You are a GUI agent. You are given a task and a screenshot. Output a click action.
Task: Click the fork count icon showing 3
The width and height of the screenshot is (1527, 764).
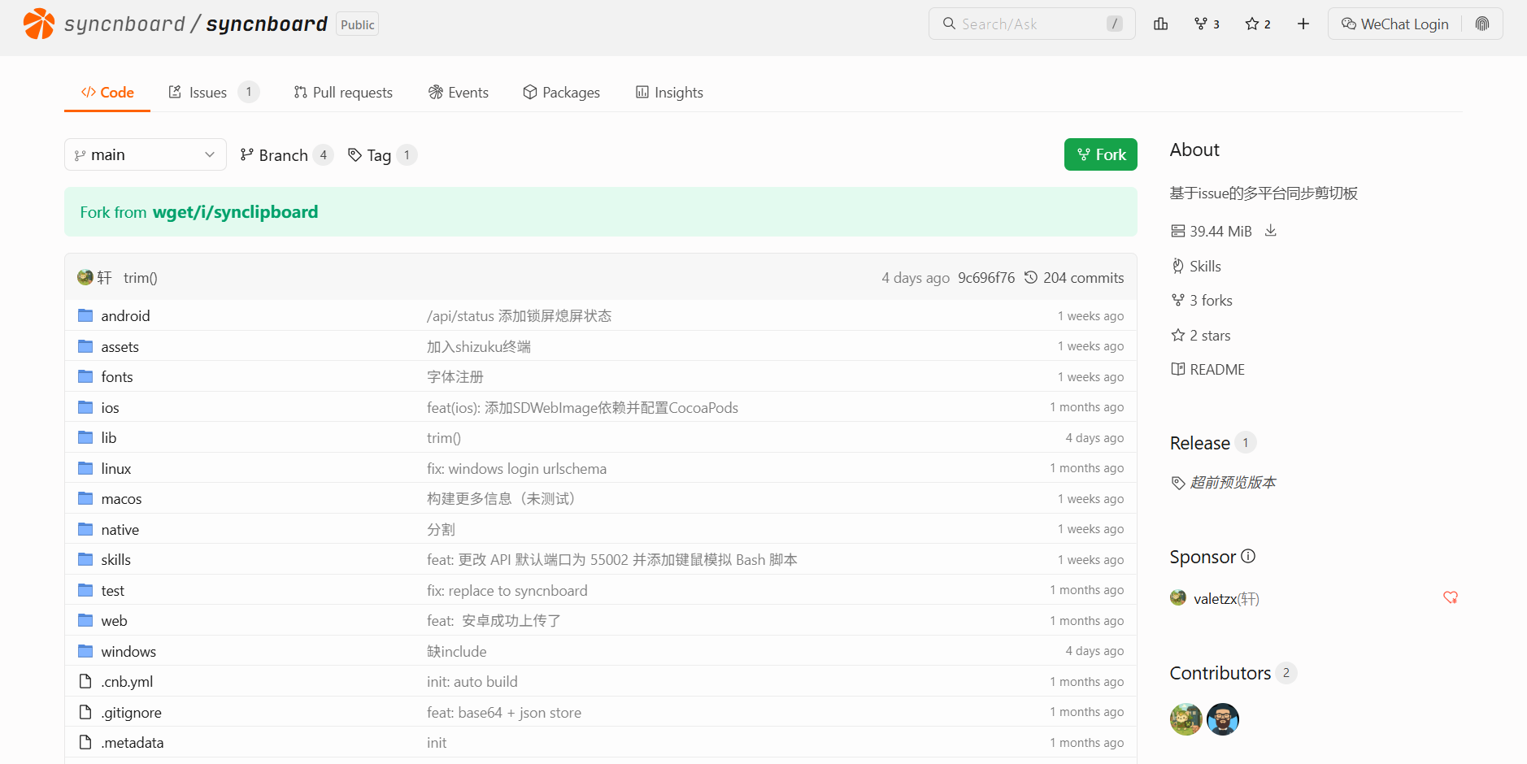coord(1200,24)
